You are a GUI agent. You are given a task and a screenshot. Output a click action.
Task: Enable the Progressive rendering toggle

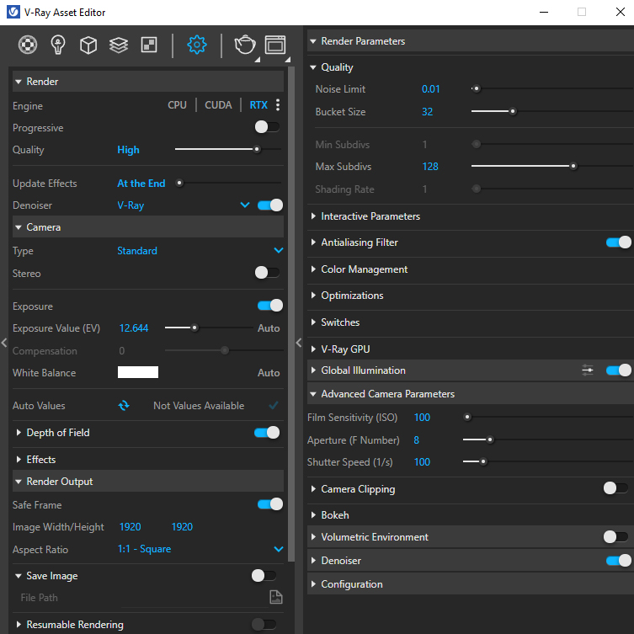267,128
